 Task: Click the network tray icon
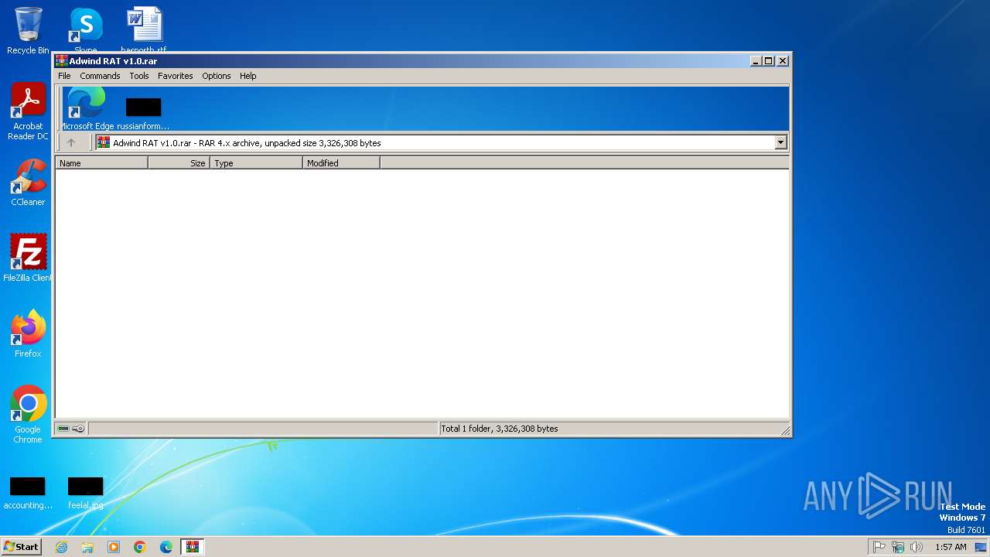[898, 547]
